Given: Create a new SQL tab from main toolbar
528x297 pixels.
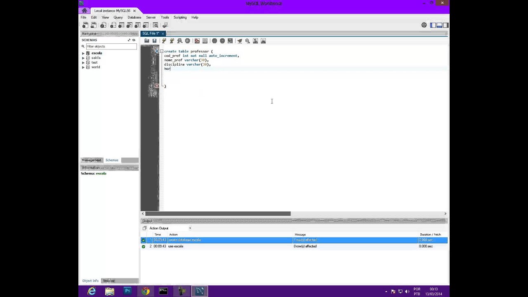Looking at the screenshot, I should pyautogui.click(x=85, y=25).
